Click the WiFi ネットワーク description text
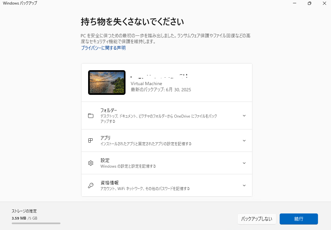The width and height of the screenshot is (331, 230). coord(145,189)
